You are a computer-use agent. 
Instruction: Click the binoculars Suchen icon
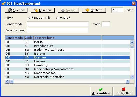click(10, 10)
